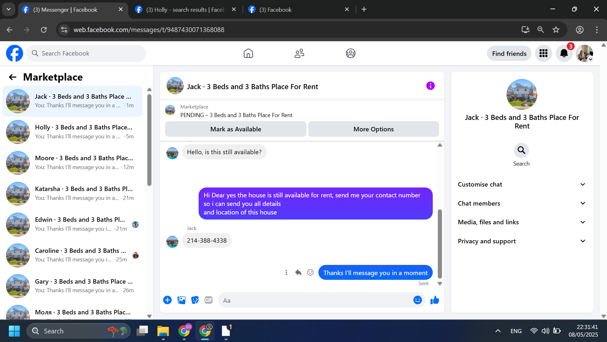This screenshot has height=342, width=607.
Task: Click the Search Facebook field
Action: point(86,53)
